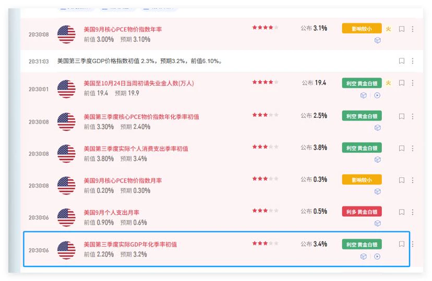Click the published value 公布 19.4
The width and height of the screenshot is (432, 281).
314,83
